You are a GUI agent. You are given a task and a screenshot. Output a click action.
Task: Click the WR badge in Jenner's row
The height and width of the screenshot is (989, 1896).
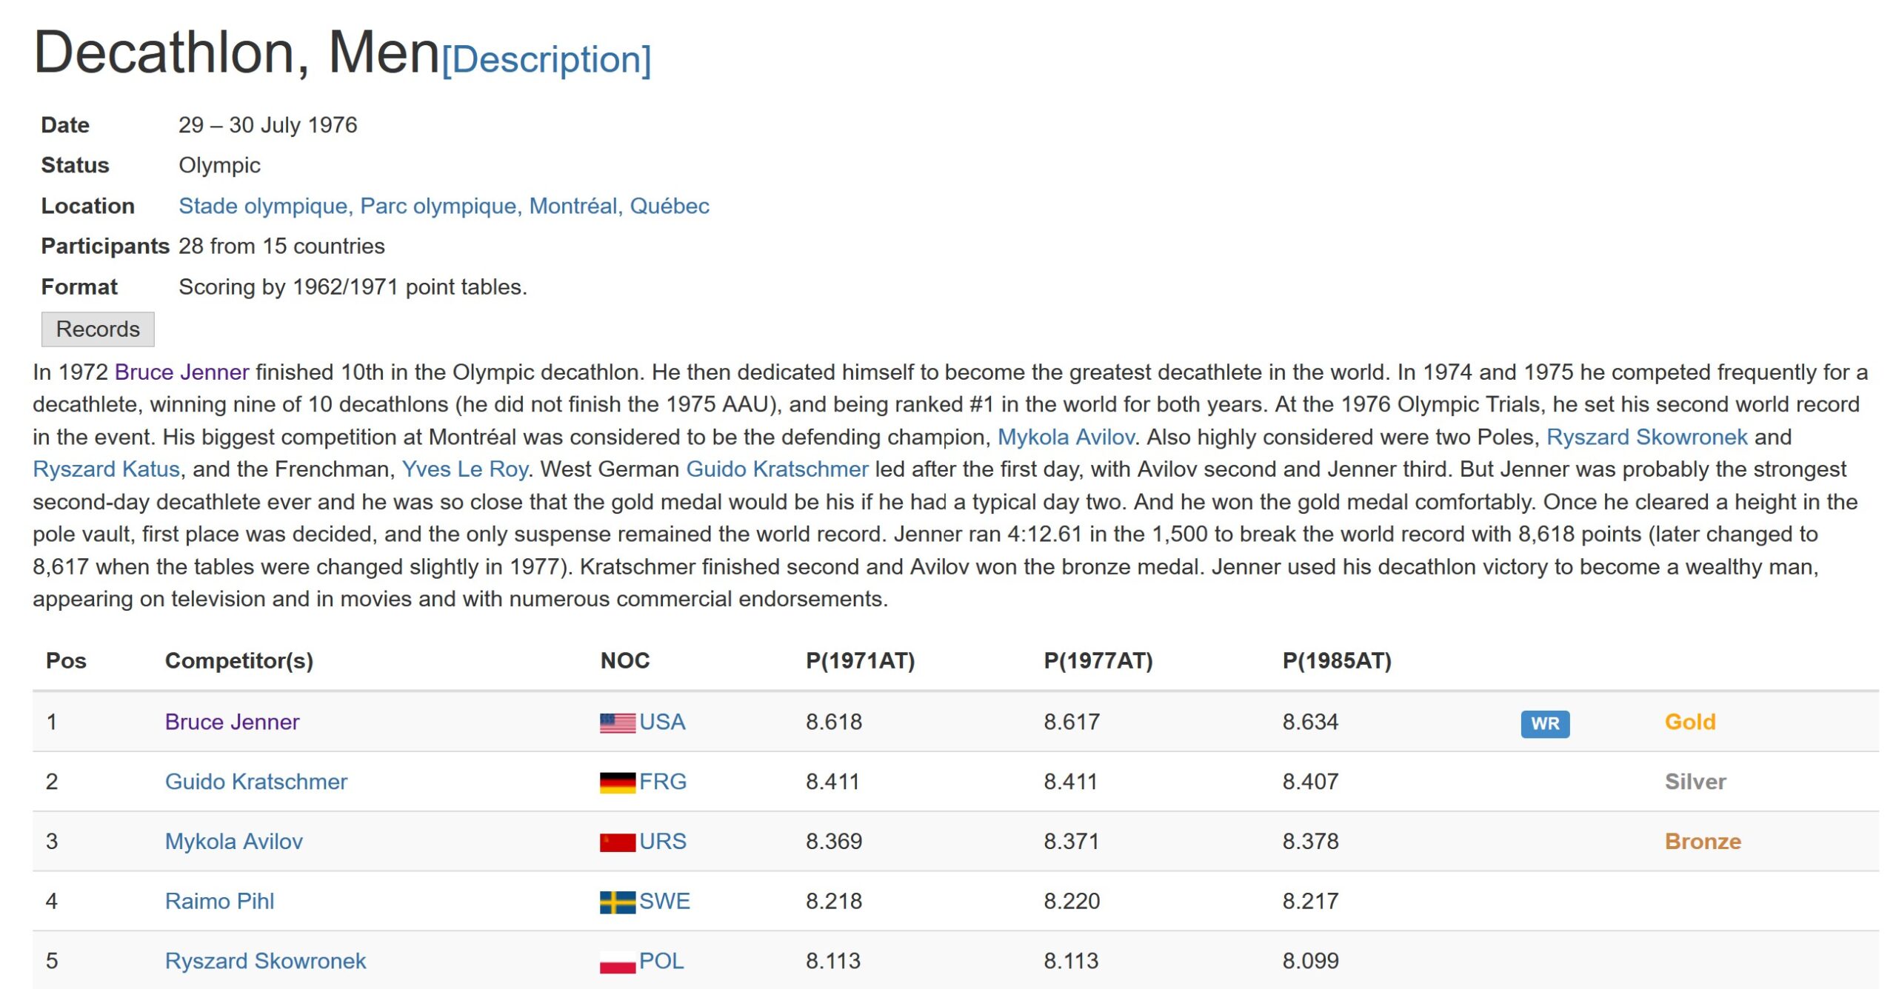point(1545,723)
